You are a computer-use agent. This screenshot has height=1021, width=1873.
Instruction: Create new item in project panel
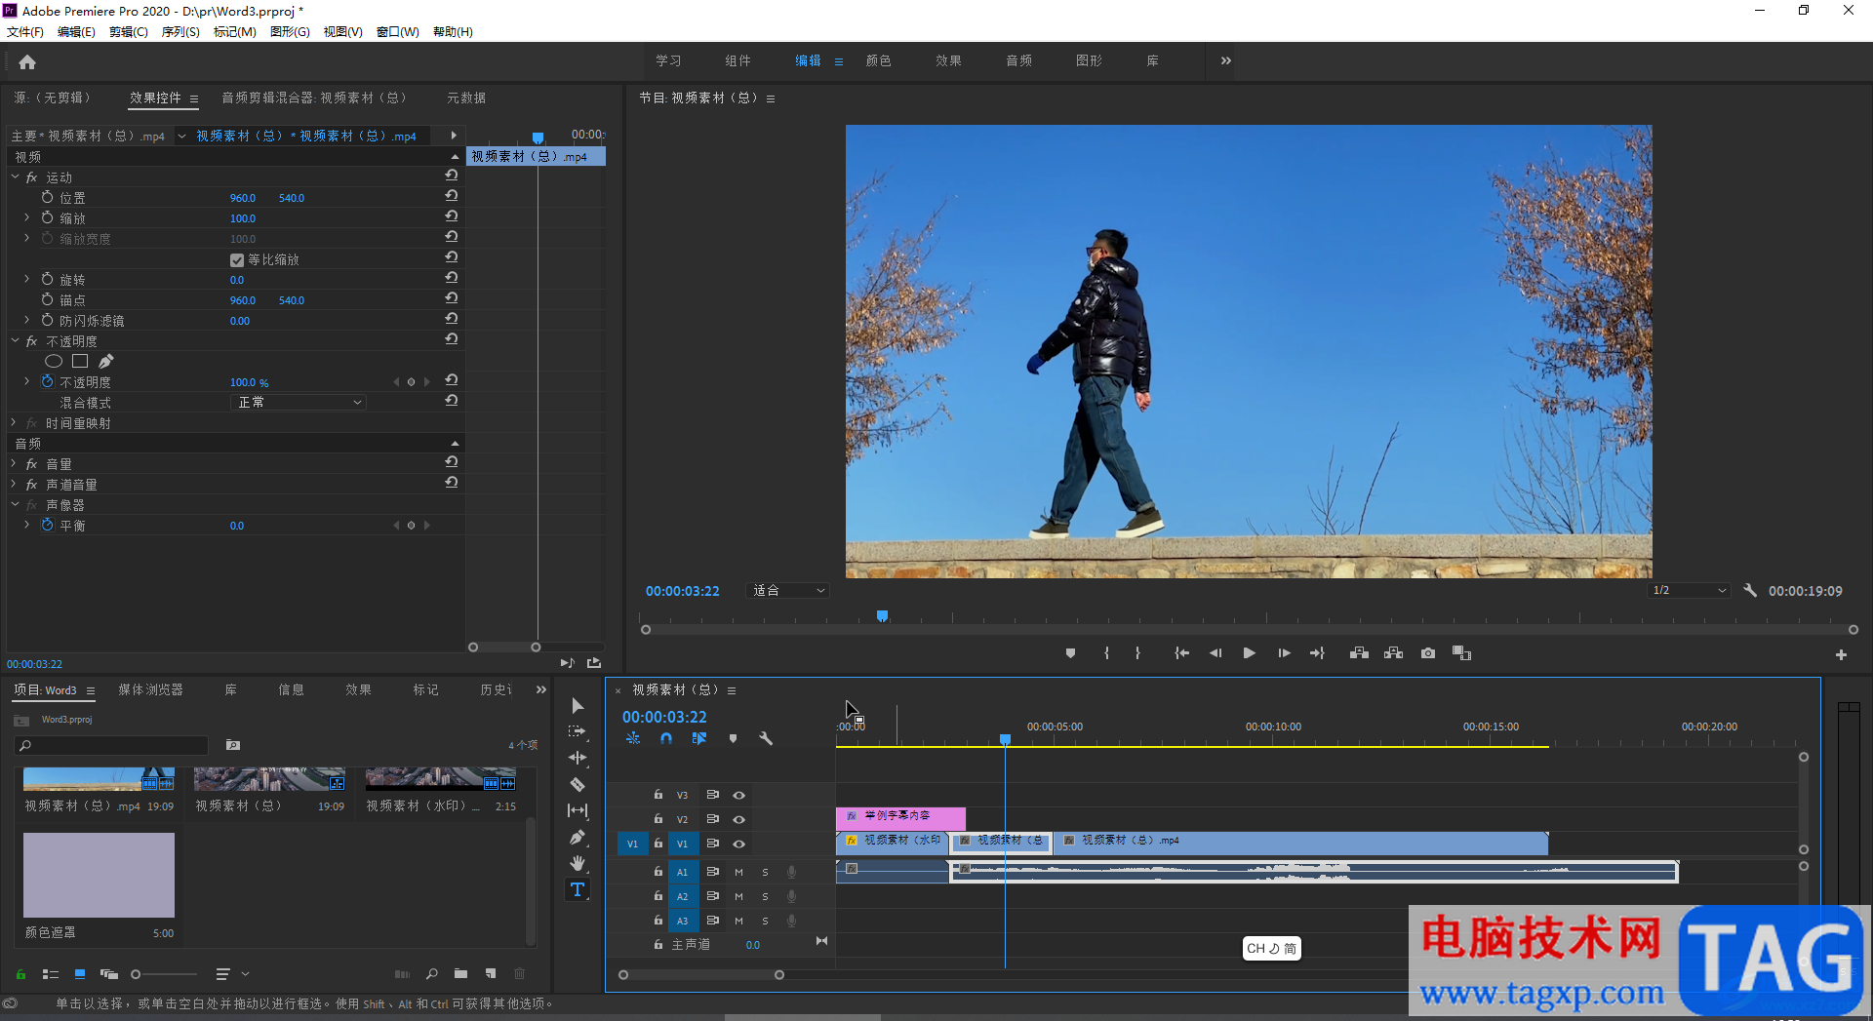pyautogui.click(x=491, y=973)
